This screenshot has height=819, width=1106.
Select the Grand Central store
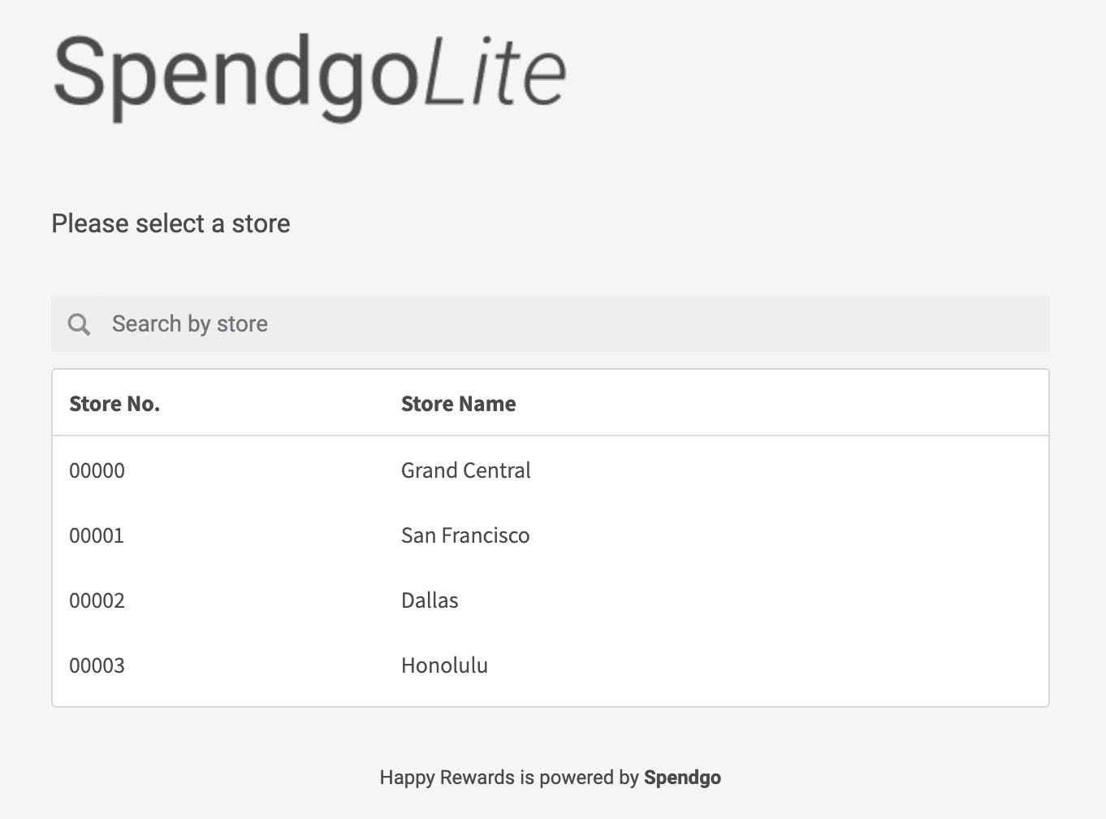tap(465, 470)
